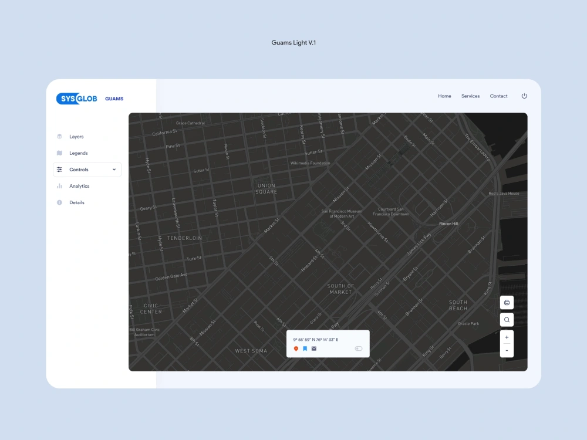Click the Grace Cathedral map label

coord(190,123)
